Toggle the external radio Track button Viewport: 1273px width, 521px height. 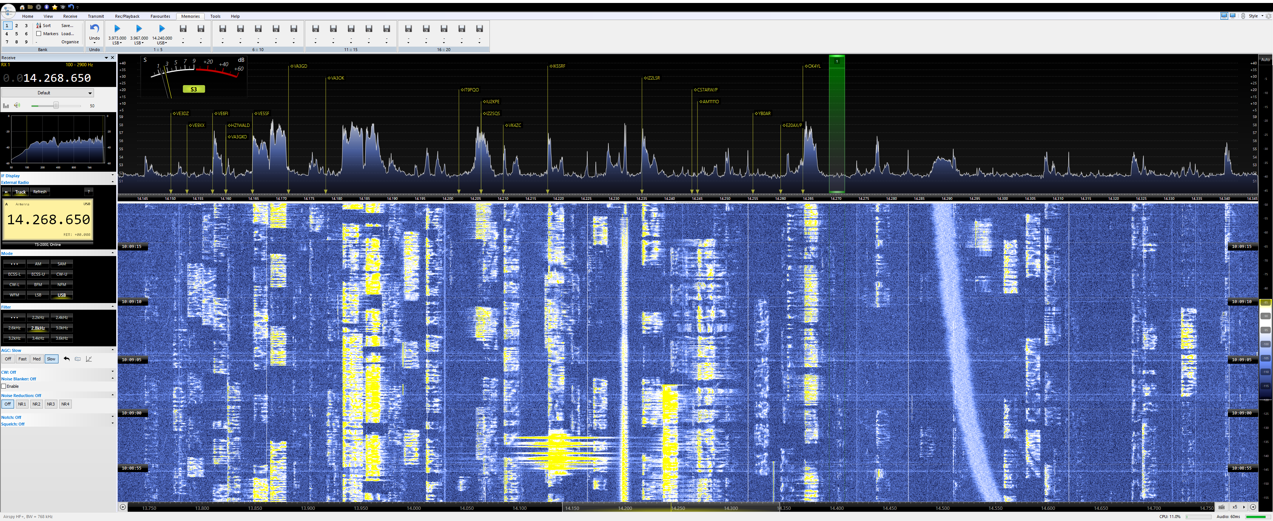click(20, 192)
